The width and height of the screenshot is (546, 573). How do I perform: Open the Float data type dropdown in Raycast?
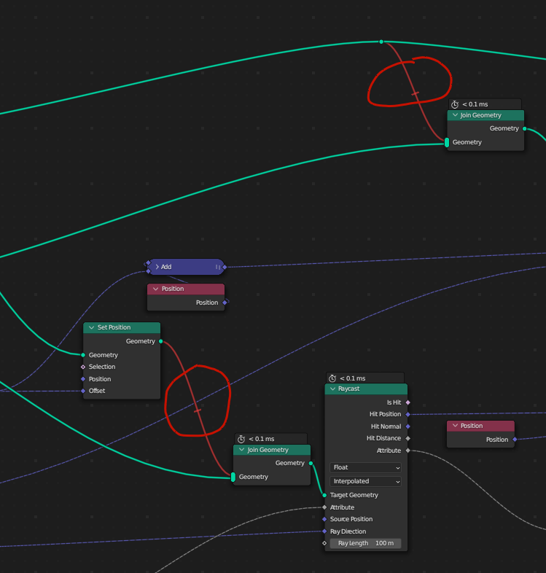coord(365,467)
